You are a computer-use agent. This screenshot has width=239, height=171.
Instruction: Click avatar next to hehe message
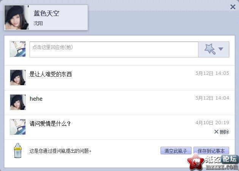18,102
